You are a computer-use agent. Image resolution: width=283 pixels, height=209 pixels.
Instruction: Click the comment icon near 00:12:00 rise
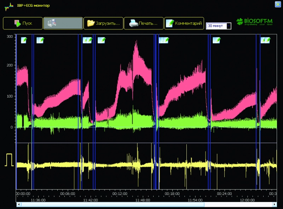102,40
